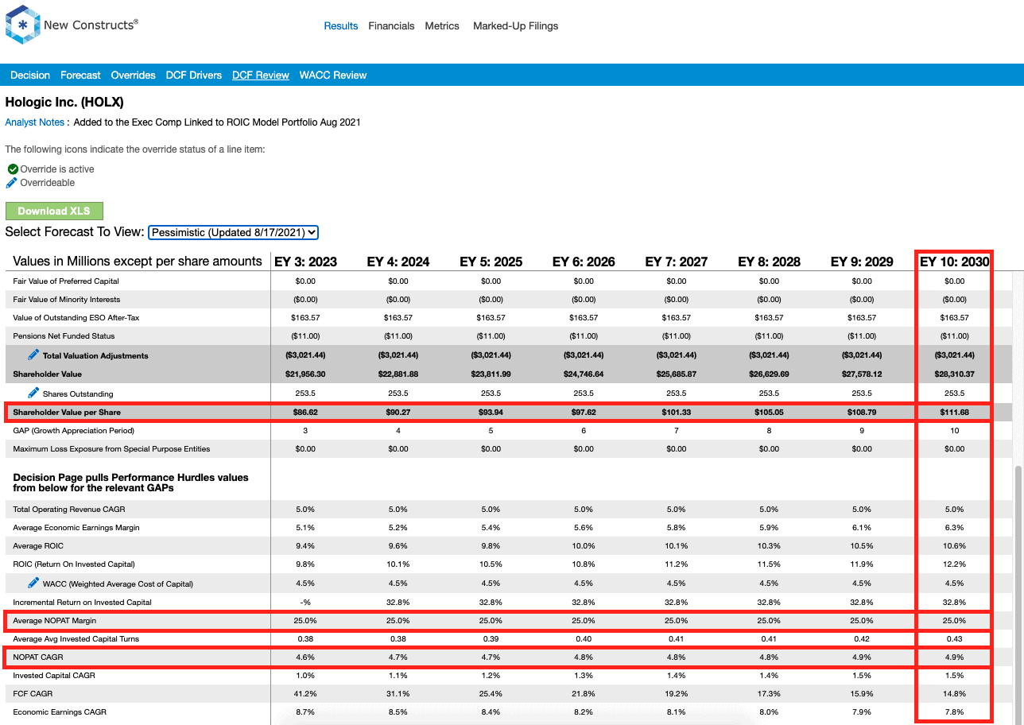The height and width of the screenshot is (725, 1024).
Task: Click the Hologic Inc. (HOLX) heading
Action: [64, 103]
